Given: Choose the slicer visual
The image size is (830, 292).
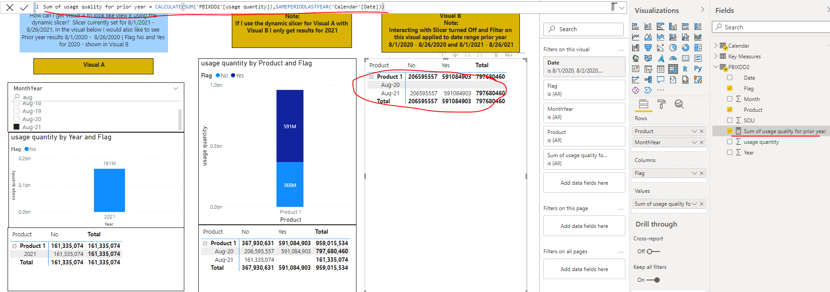Looking at the screenshot, I should tap(648, 69).
